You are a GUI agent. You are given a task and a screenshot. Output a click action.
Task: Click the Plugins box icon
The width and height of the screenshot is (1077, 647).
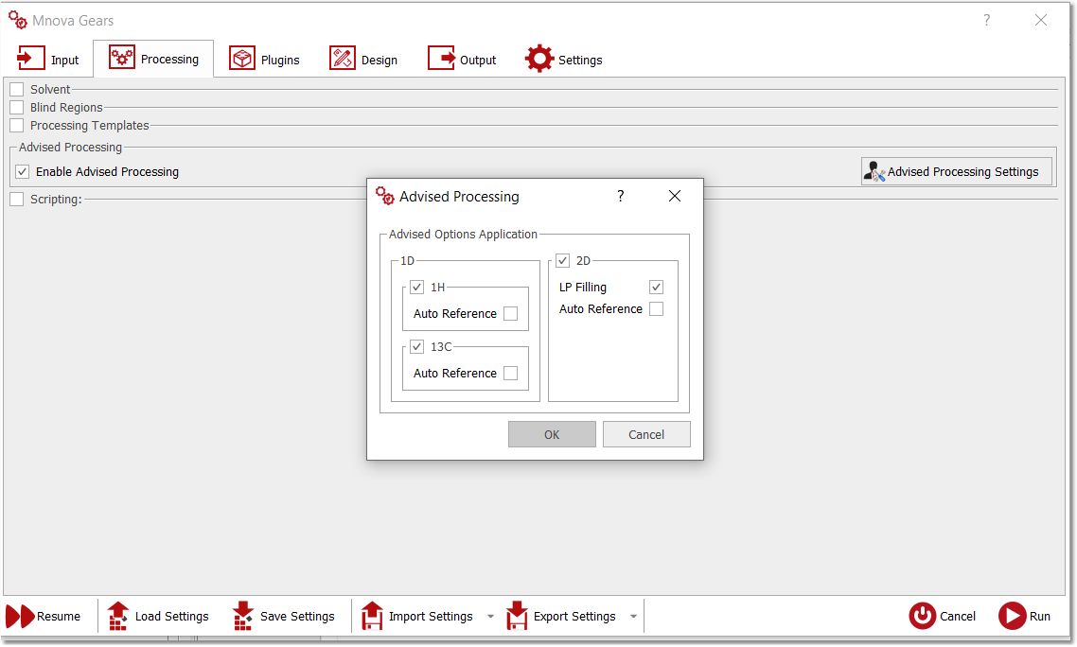coord(241,59)
